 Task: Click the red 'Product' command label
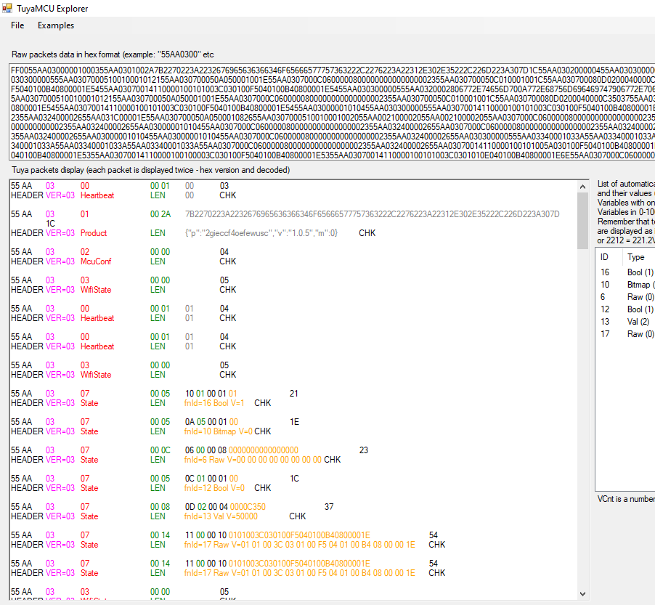click(x=94, y=233)
